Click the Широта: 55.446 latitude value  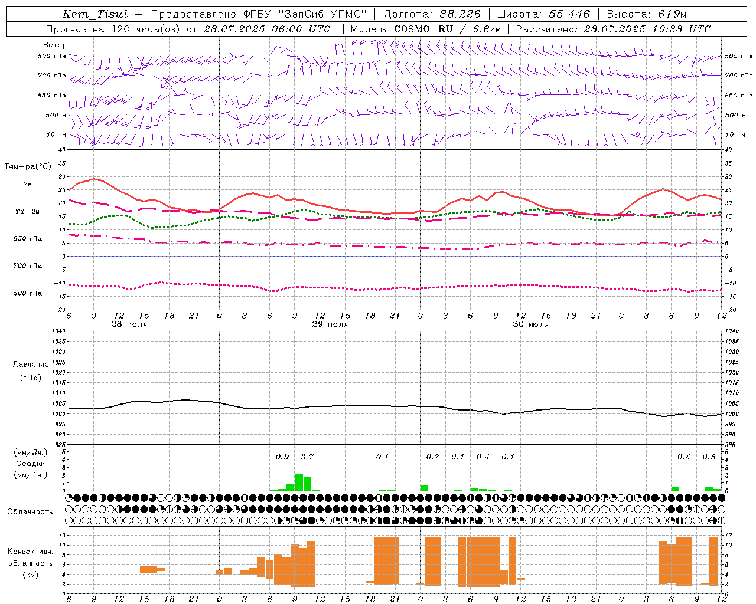coord(543,14)
